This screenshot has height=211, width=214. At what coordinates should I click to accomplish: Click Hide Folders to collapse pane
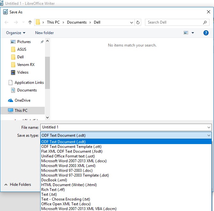[x=18, y=185]
